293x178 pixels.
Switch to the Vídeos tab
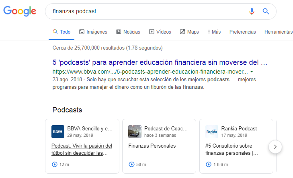pyautogui.click(x=160, y=32)
